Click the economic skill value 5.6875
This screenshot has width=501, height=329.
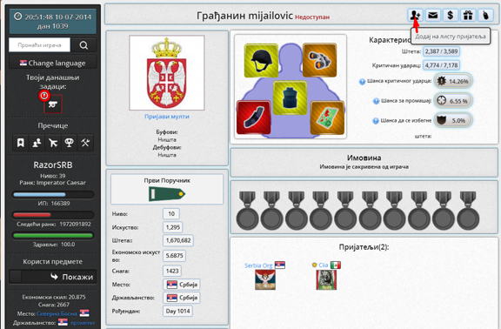point(175,256)
